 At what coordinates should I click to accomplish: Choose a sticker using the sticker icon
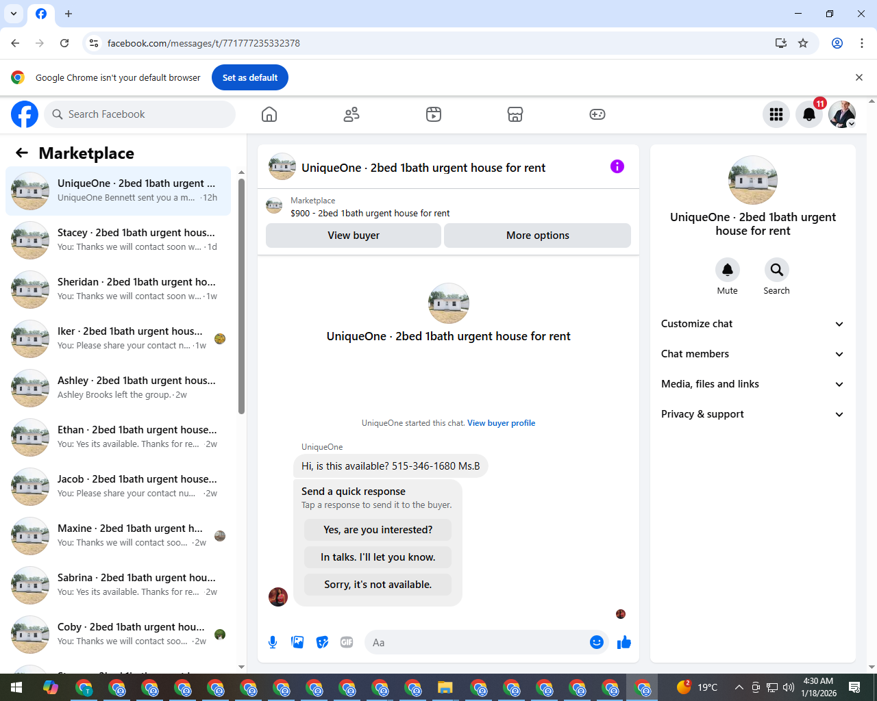(322, 642)
